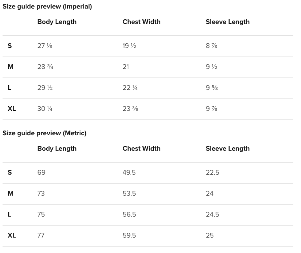Select the 24.5 sleeve length cell
Image resolution: width=301 pixels, height=253 pixels.
(212, 214)
